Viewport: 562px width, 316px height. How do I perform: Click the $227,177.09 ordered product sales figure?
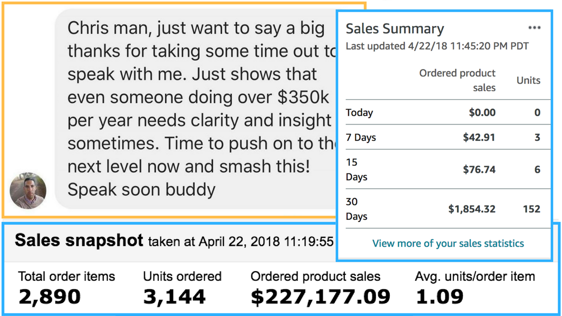pyautogui.click(x=321, y=297)
